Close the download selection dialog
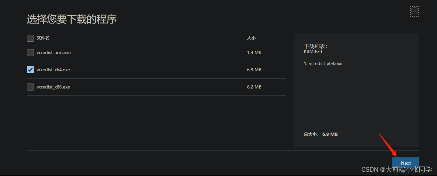Screen dimensions: 437x176 point(414,11)
